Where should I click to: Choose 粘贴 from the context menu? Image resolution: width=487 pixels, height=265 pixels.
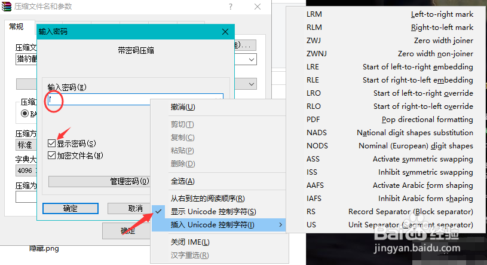tap(219, 151)
